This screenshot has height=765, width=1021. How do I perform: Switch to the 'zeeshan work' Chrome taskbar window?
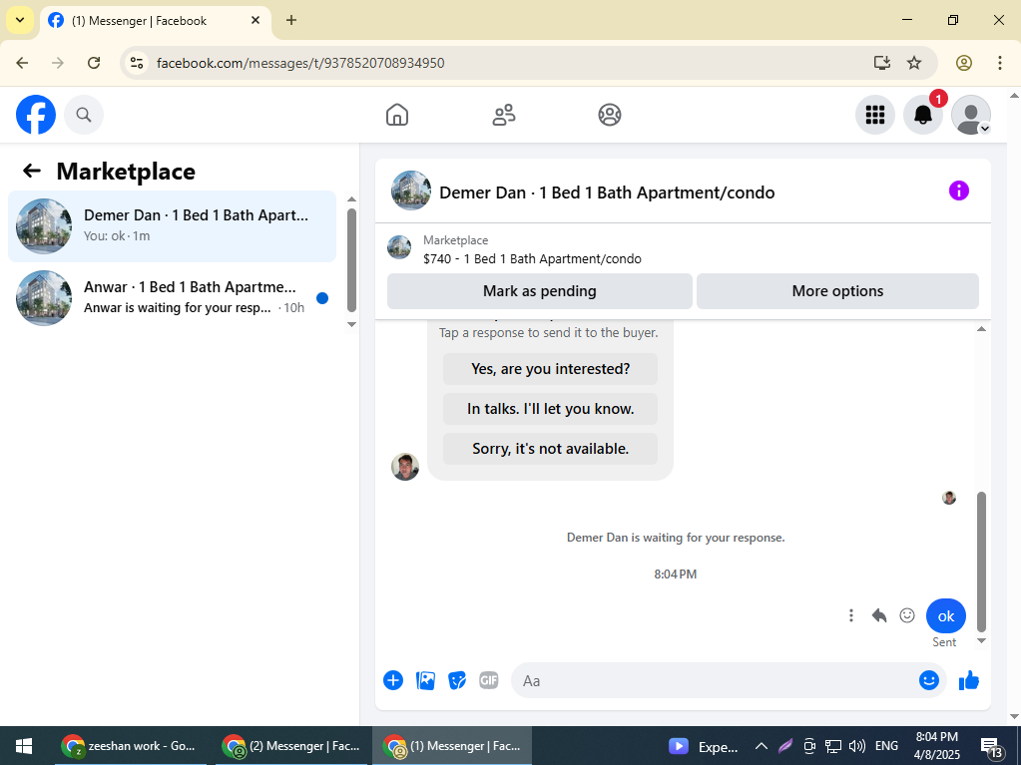[130, 746]
